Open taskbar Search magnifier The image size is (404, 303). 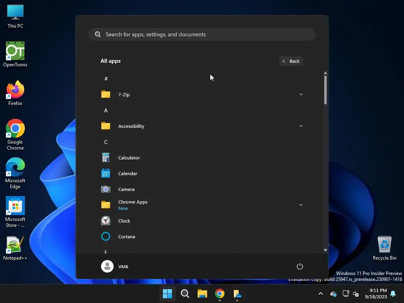click(185, 294)
